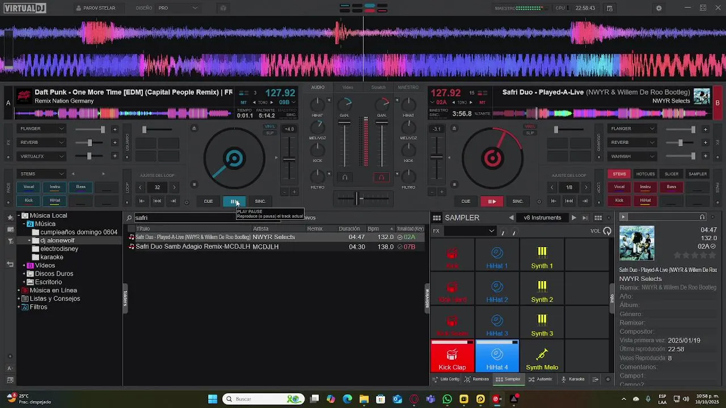Open the Windows Start menu

coord(213,399)
